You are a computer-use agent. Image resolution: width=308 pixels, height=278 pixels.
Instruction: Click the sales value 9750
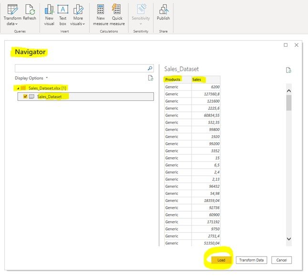tap(215, 229)
